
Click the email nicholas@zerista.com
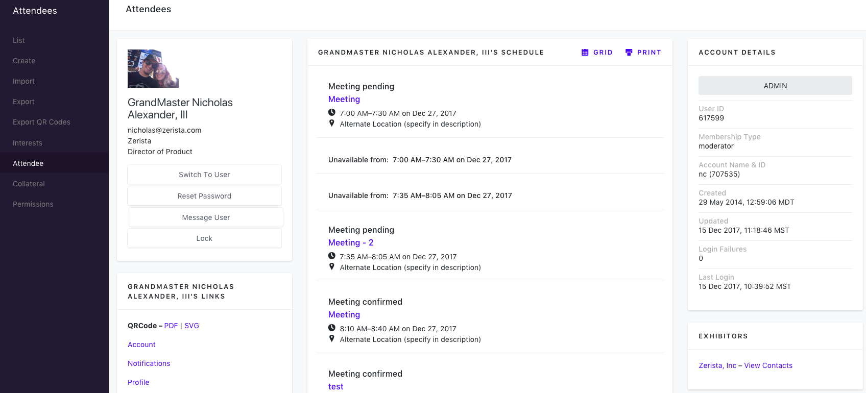point(164,130)
